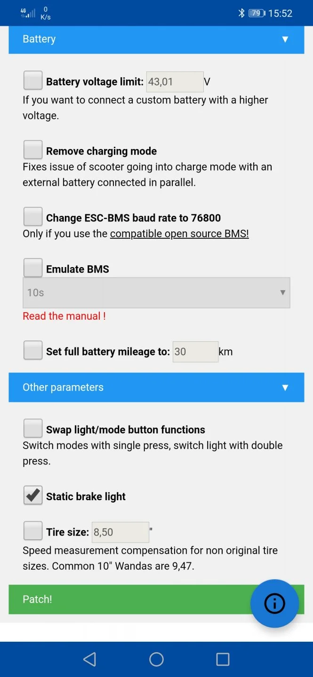
Task: Tap the Android home circle icon
Action: pos(156,659)
